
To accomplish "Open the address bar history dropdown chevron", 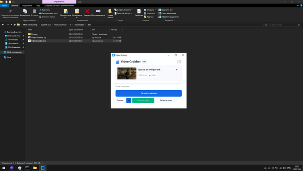I will tap(263, 25).
